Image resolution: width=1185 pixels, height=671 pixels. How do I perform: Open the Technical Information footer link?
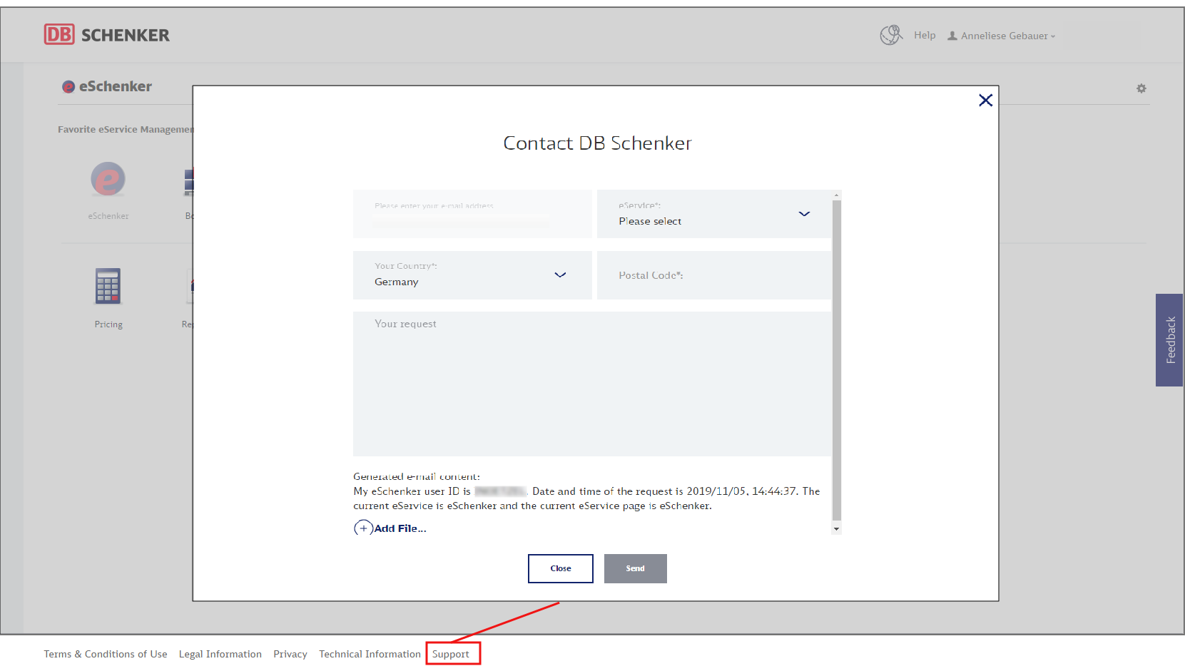(x=370, y=654)
